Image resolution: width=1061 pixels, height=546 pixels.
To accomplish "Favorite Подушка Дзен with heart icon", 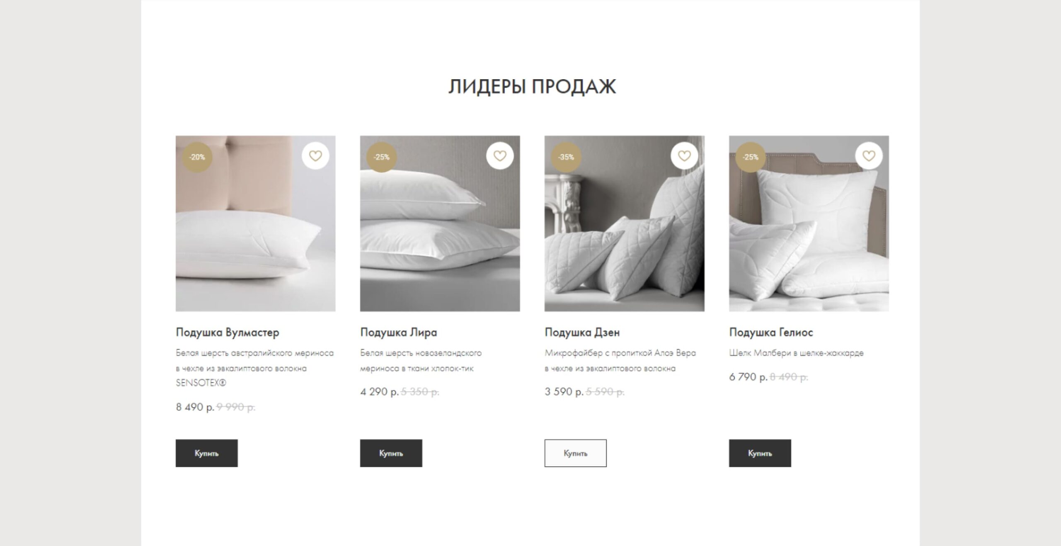I will tap(684, 156).
